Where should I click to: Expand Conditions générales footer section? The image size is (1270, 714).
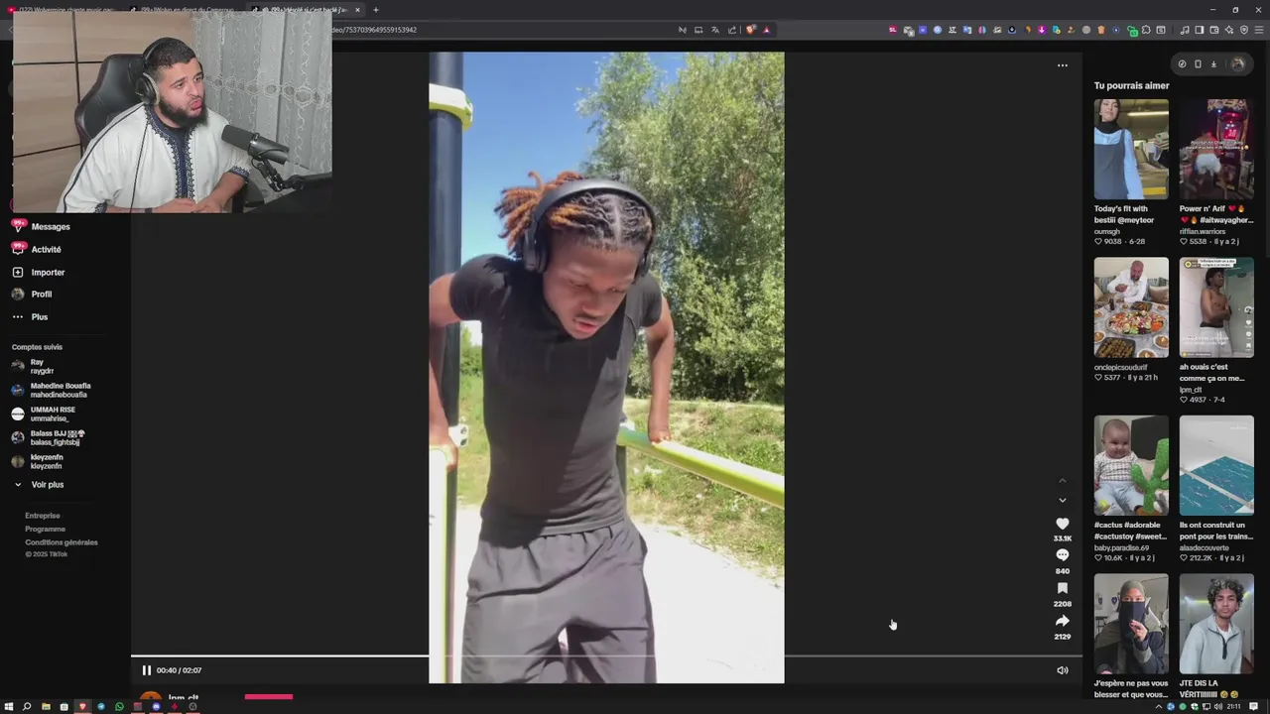coord(62,542)
